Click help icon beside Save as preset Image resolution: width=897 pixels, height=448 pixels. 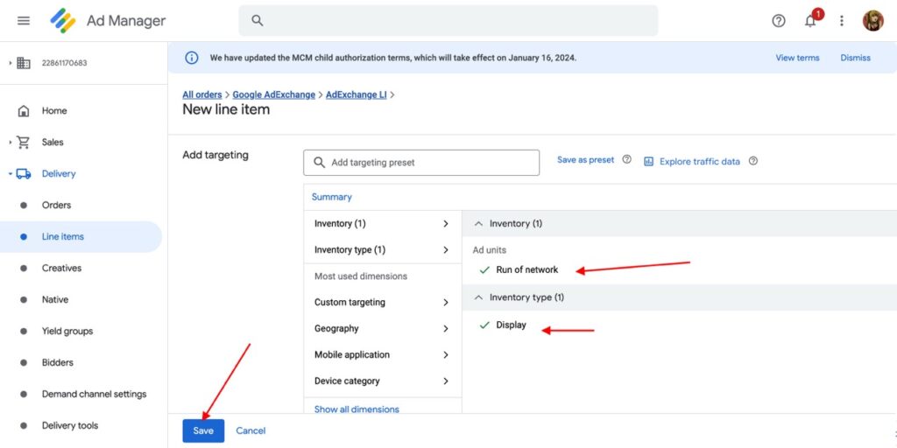[626, 160]
